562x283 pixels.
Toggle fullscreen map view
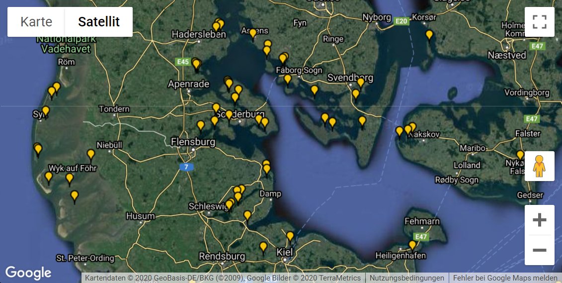pos(540,22)
